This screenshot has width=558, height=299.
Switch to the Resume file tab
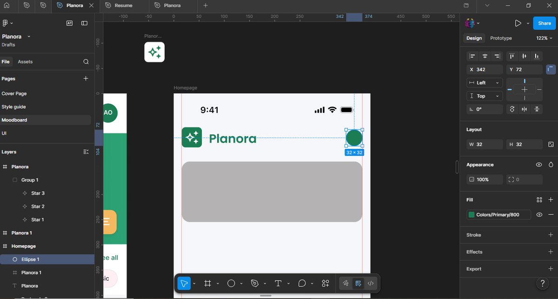(123, 6)
